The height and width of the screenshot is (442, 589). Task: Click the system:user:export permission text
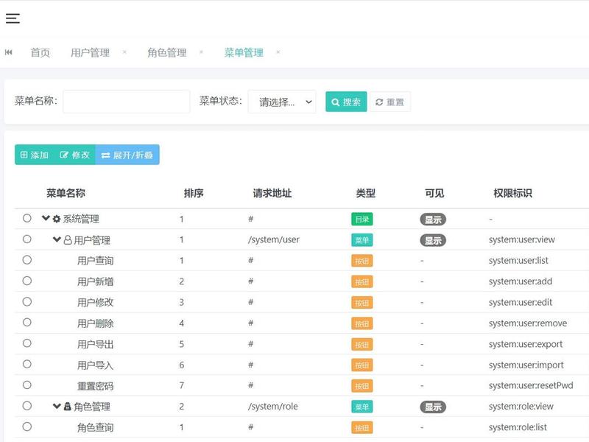click(x=526, y=344)
